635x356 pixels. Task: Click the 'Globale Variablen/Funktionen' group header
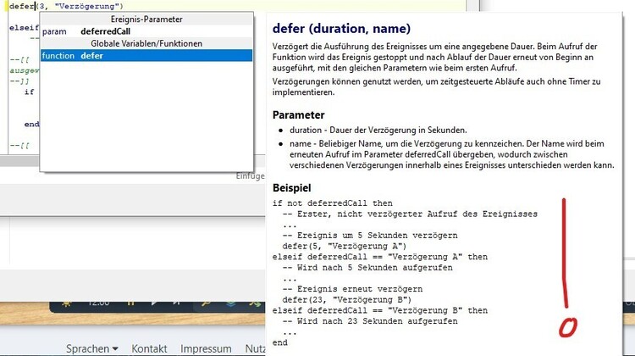pos(146,43)
